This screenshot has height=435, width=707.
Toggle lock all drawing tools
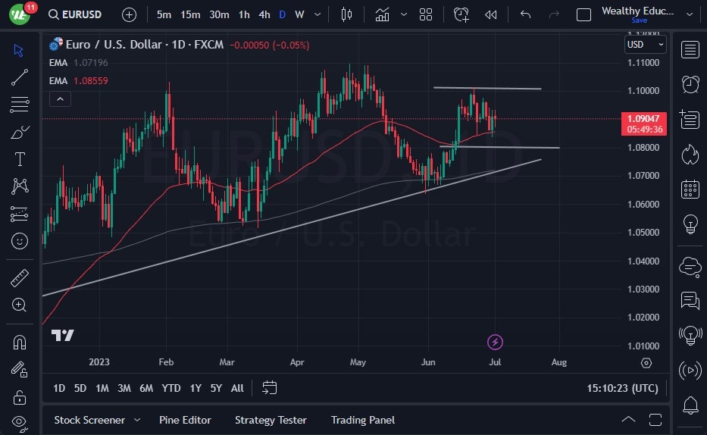click(20, 396)
